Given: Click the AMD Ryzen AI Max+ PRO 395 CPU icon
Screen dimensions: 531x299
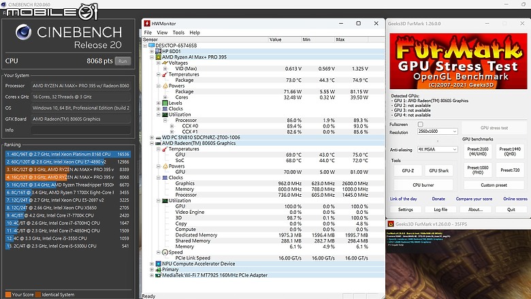Looking at the screenshot, I should click(158, 57).
